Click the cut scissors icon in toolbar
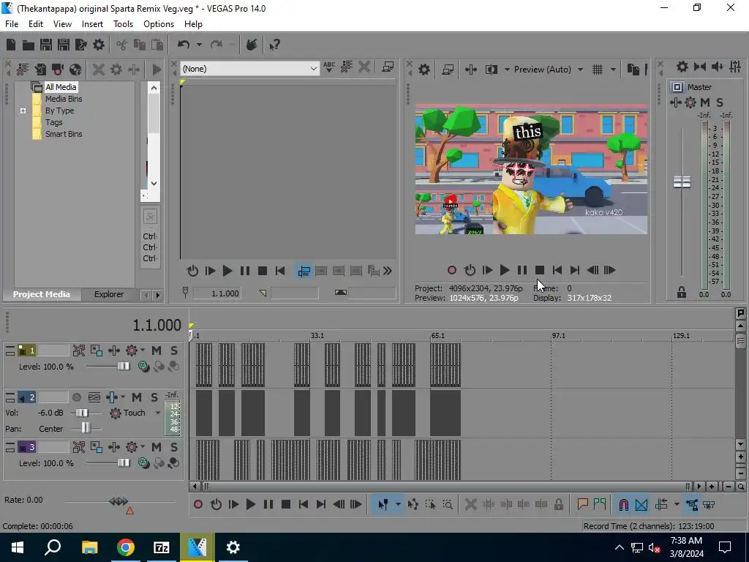Screen dimensions: 749x562 pyautogui.click(x=122, y=45)
